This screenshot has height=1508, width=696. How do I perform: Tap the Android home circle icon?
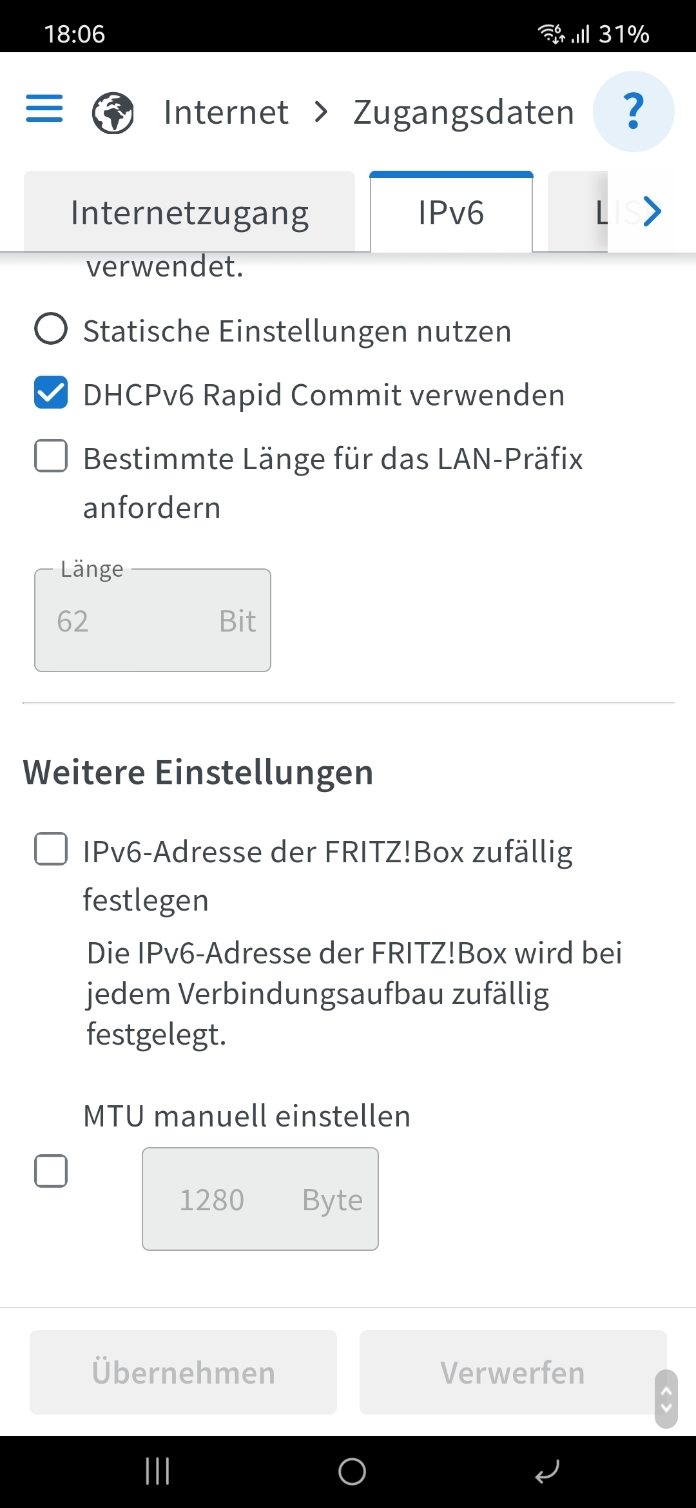coord(352,1471)
